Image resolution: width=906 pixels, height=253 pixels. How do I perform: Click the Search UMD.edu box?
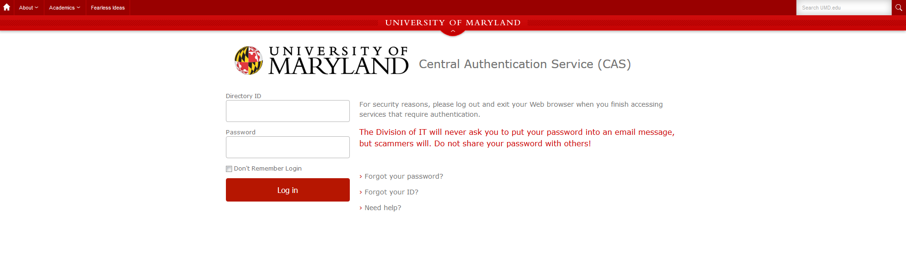(x=844, y=8)
